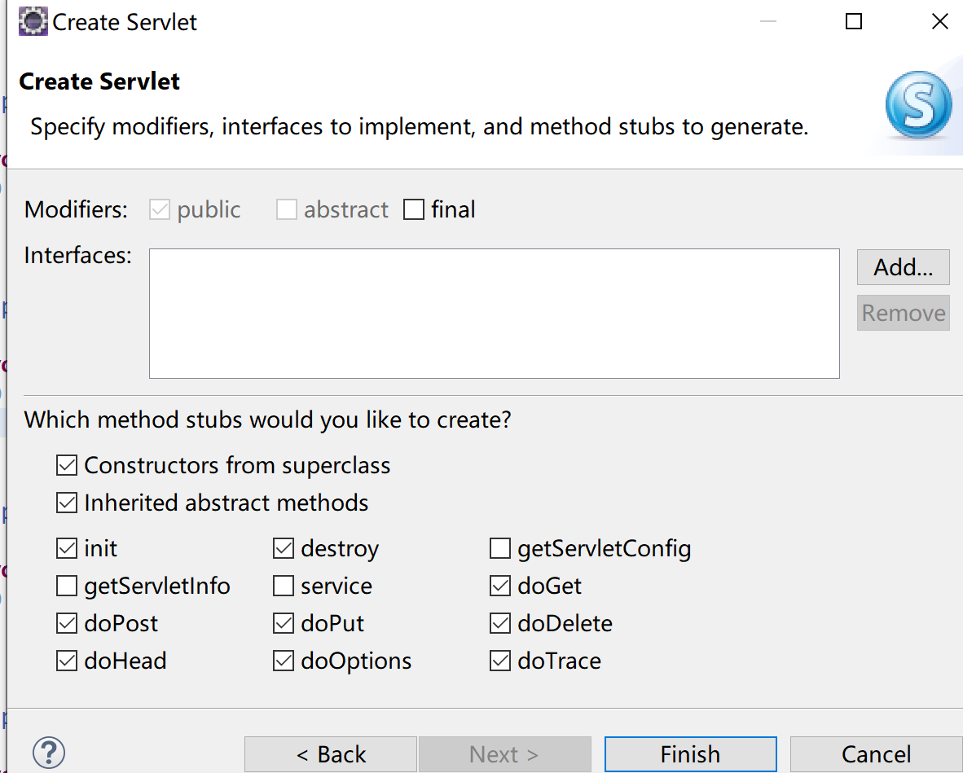Toggle the doOptions checkbox
Screen dimensions: 963x773
coord(284,661)
